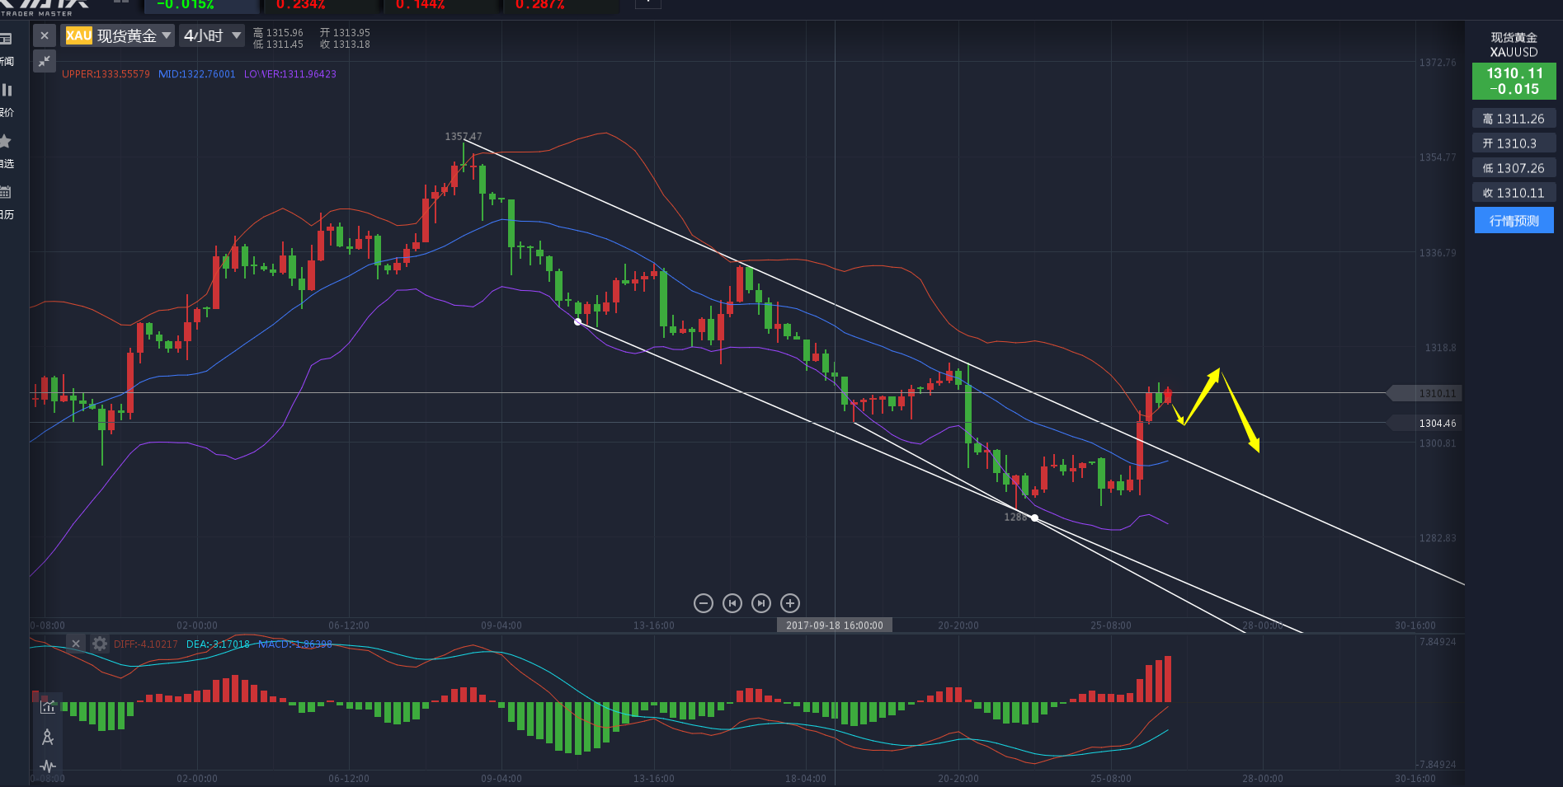The height and width of the screenshot is (787, 1563).
Task: Collapse the chart with shrink icon
Action: coord(45,61)
